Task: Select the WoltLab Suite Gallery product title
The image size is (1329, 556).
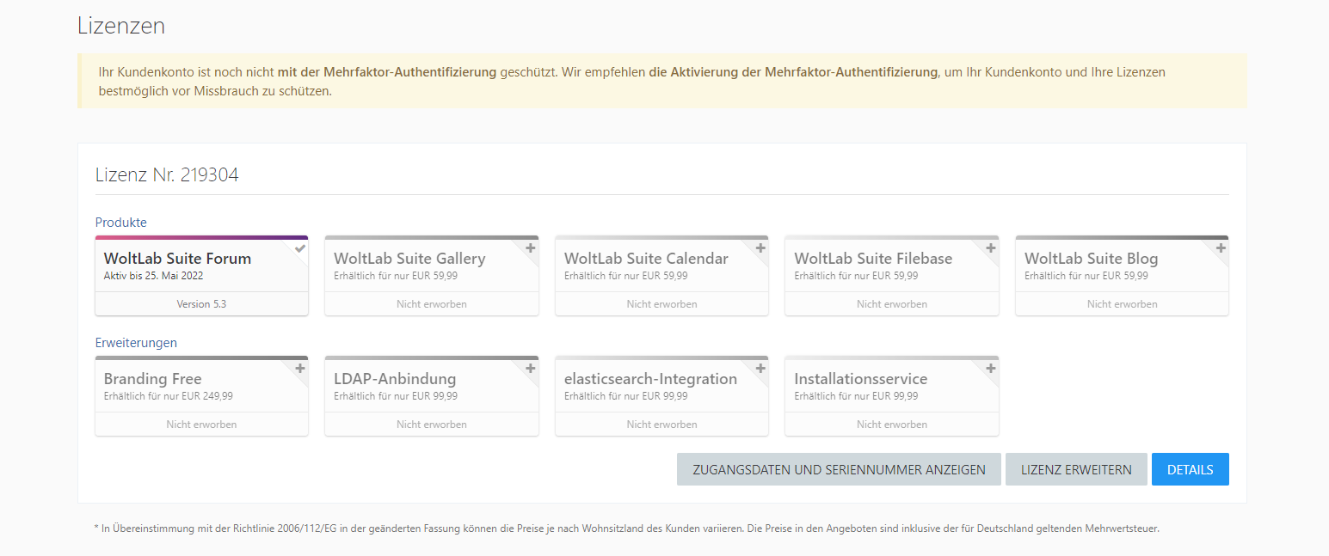Action: [x=409, y=259]
